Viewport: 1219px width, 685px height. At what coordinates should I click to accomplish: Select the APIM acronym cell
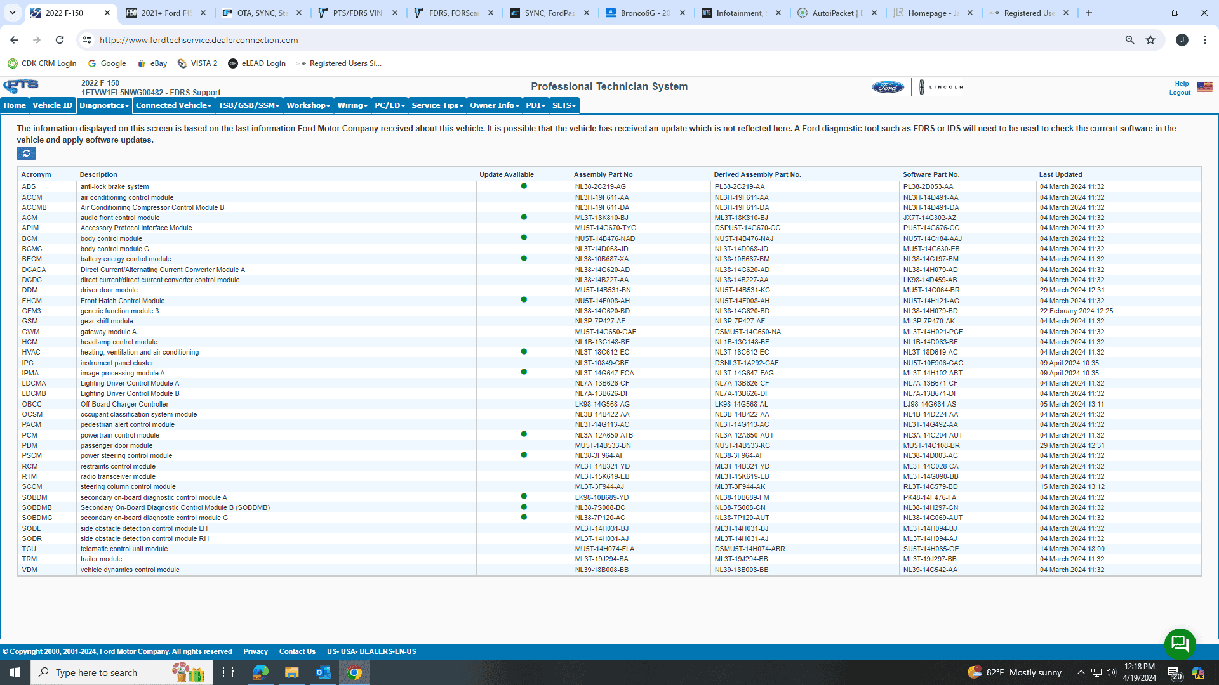point(30,228)
